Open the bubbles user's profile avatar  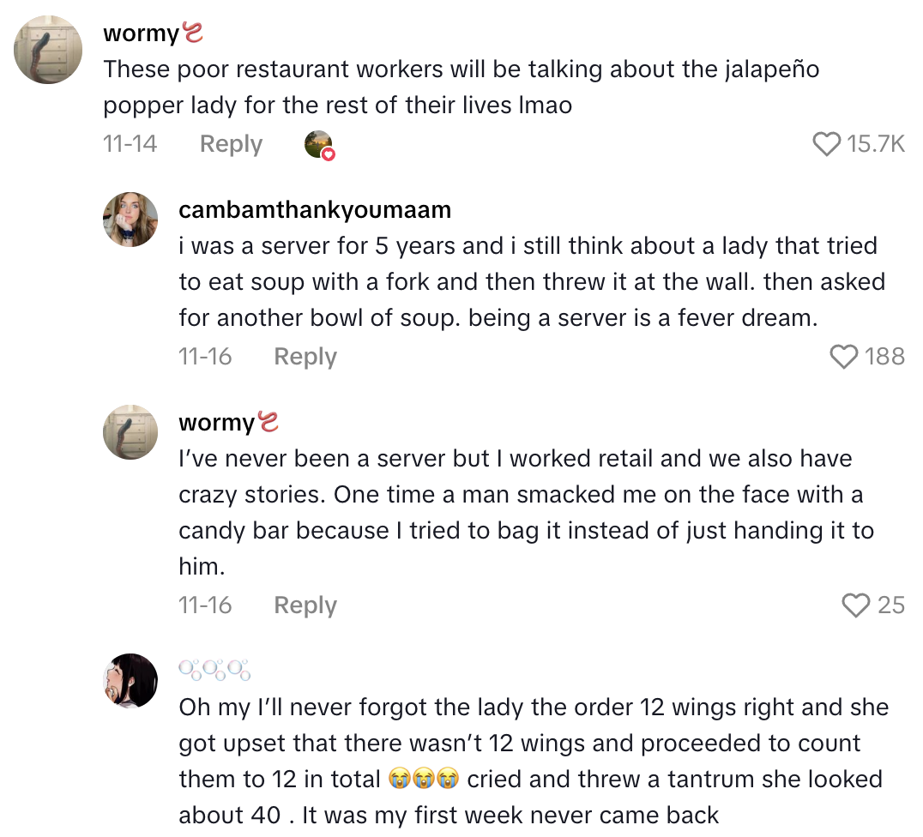click(130, 680)
